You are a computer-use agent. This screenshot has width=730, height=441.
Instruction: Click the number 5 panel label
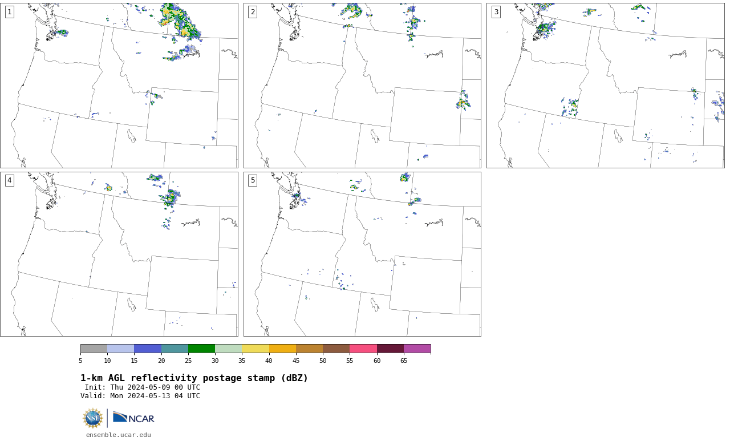pyautogui.click(x=253, y=180)
